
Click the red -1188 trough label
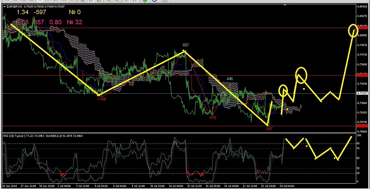(x=101, y=99)
